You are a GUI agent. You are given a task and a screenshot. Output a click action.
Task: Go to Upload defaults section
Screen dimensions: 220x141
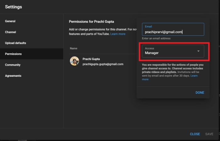point(15,43)
